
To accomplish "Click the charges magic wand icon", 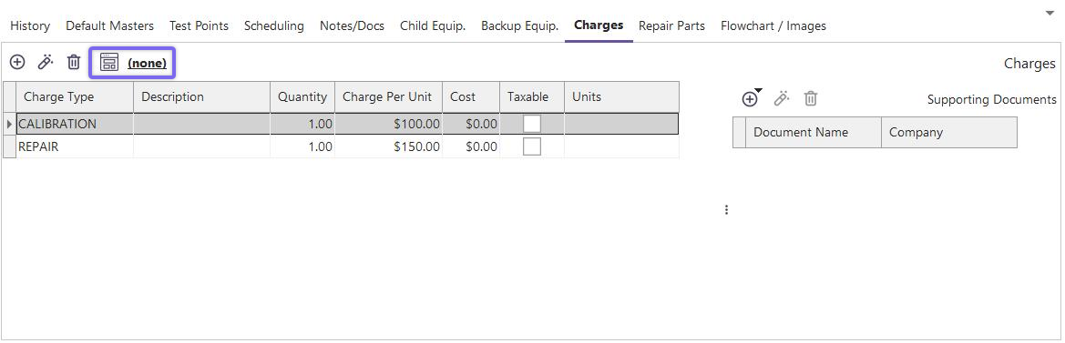I will click(46, 63).
